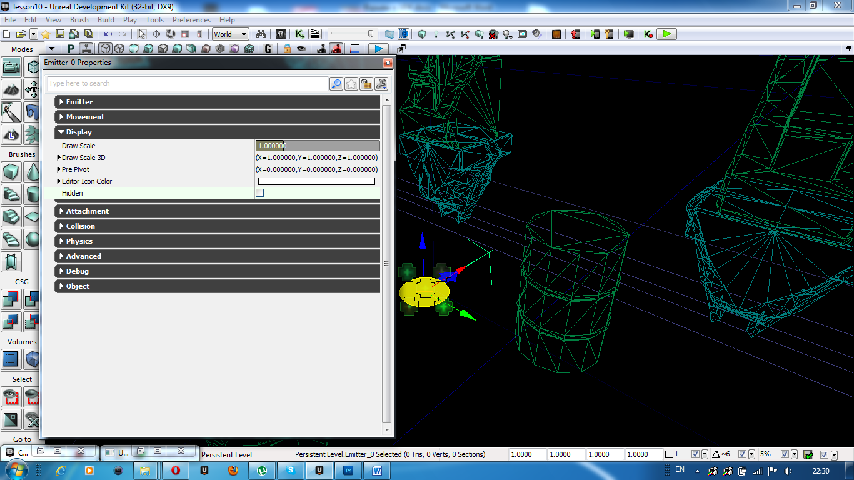Expand the Pre Pivot property
The height and width of the screenshot is (480, 854).
tap(59, 169)
